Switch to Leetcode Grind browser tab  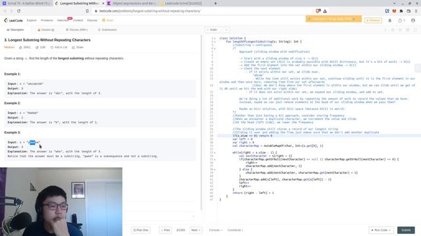click(184, 3)
